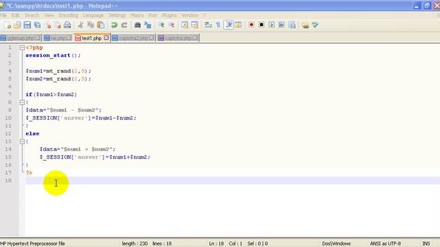Click line number 10 in the margin
Viewport: 440px width, 247px height.
point(8,118)
